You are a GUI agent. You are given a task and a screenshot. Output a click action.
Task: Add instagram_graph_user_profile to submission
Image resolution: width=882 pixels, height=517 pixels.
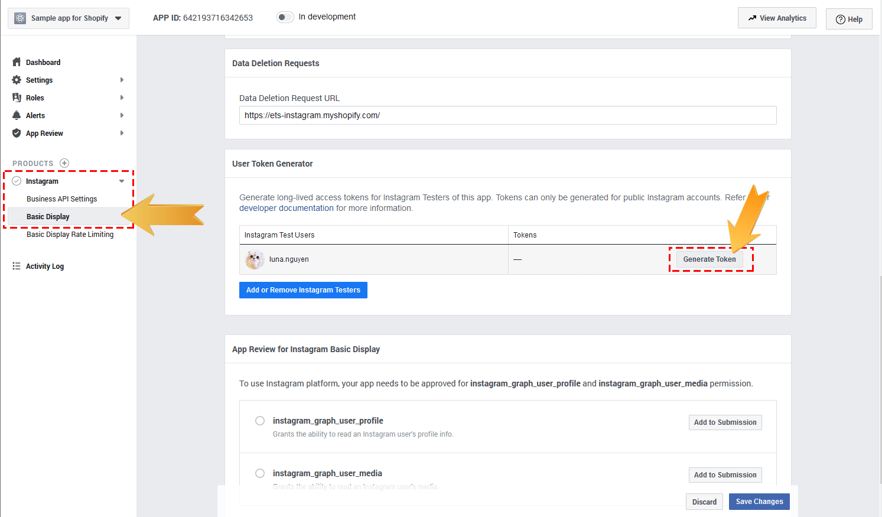725,422
